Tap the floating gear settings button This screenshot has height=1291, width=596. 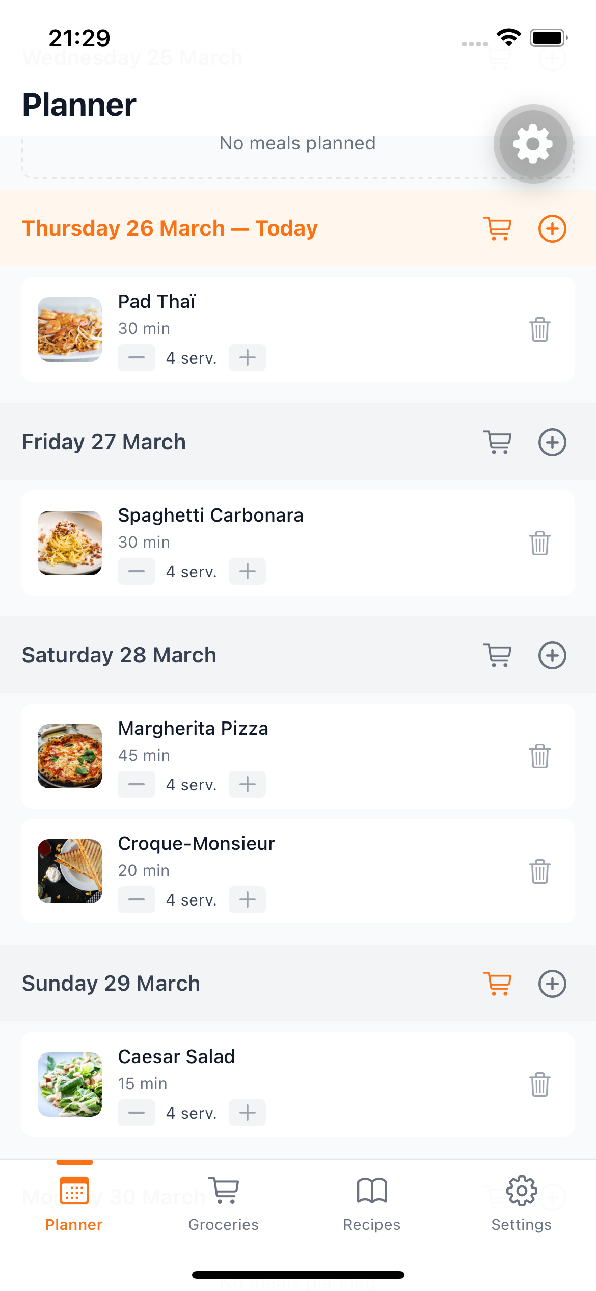click(x=533, y=144)
